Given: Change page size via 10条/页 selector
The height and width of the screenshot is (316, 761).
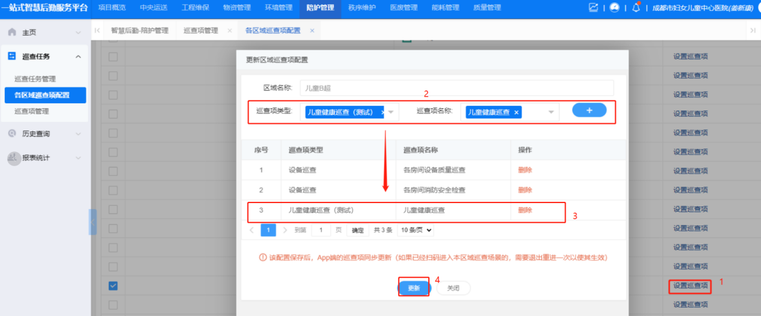Looking at the screenshot, I should (416, 230).
